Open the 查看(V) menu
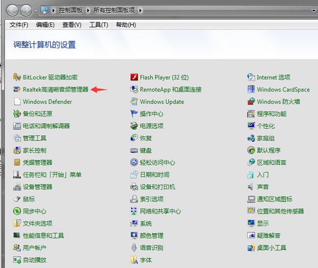 click(x=72, y=25)
